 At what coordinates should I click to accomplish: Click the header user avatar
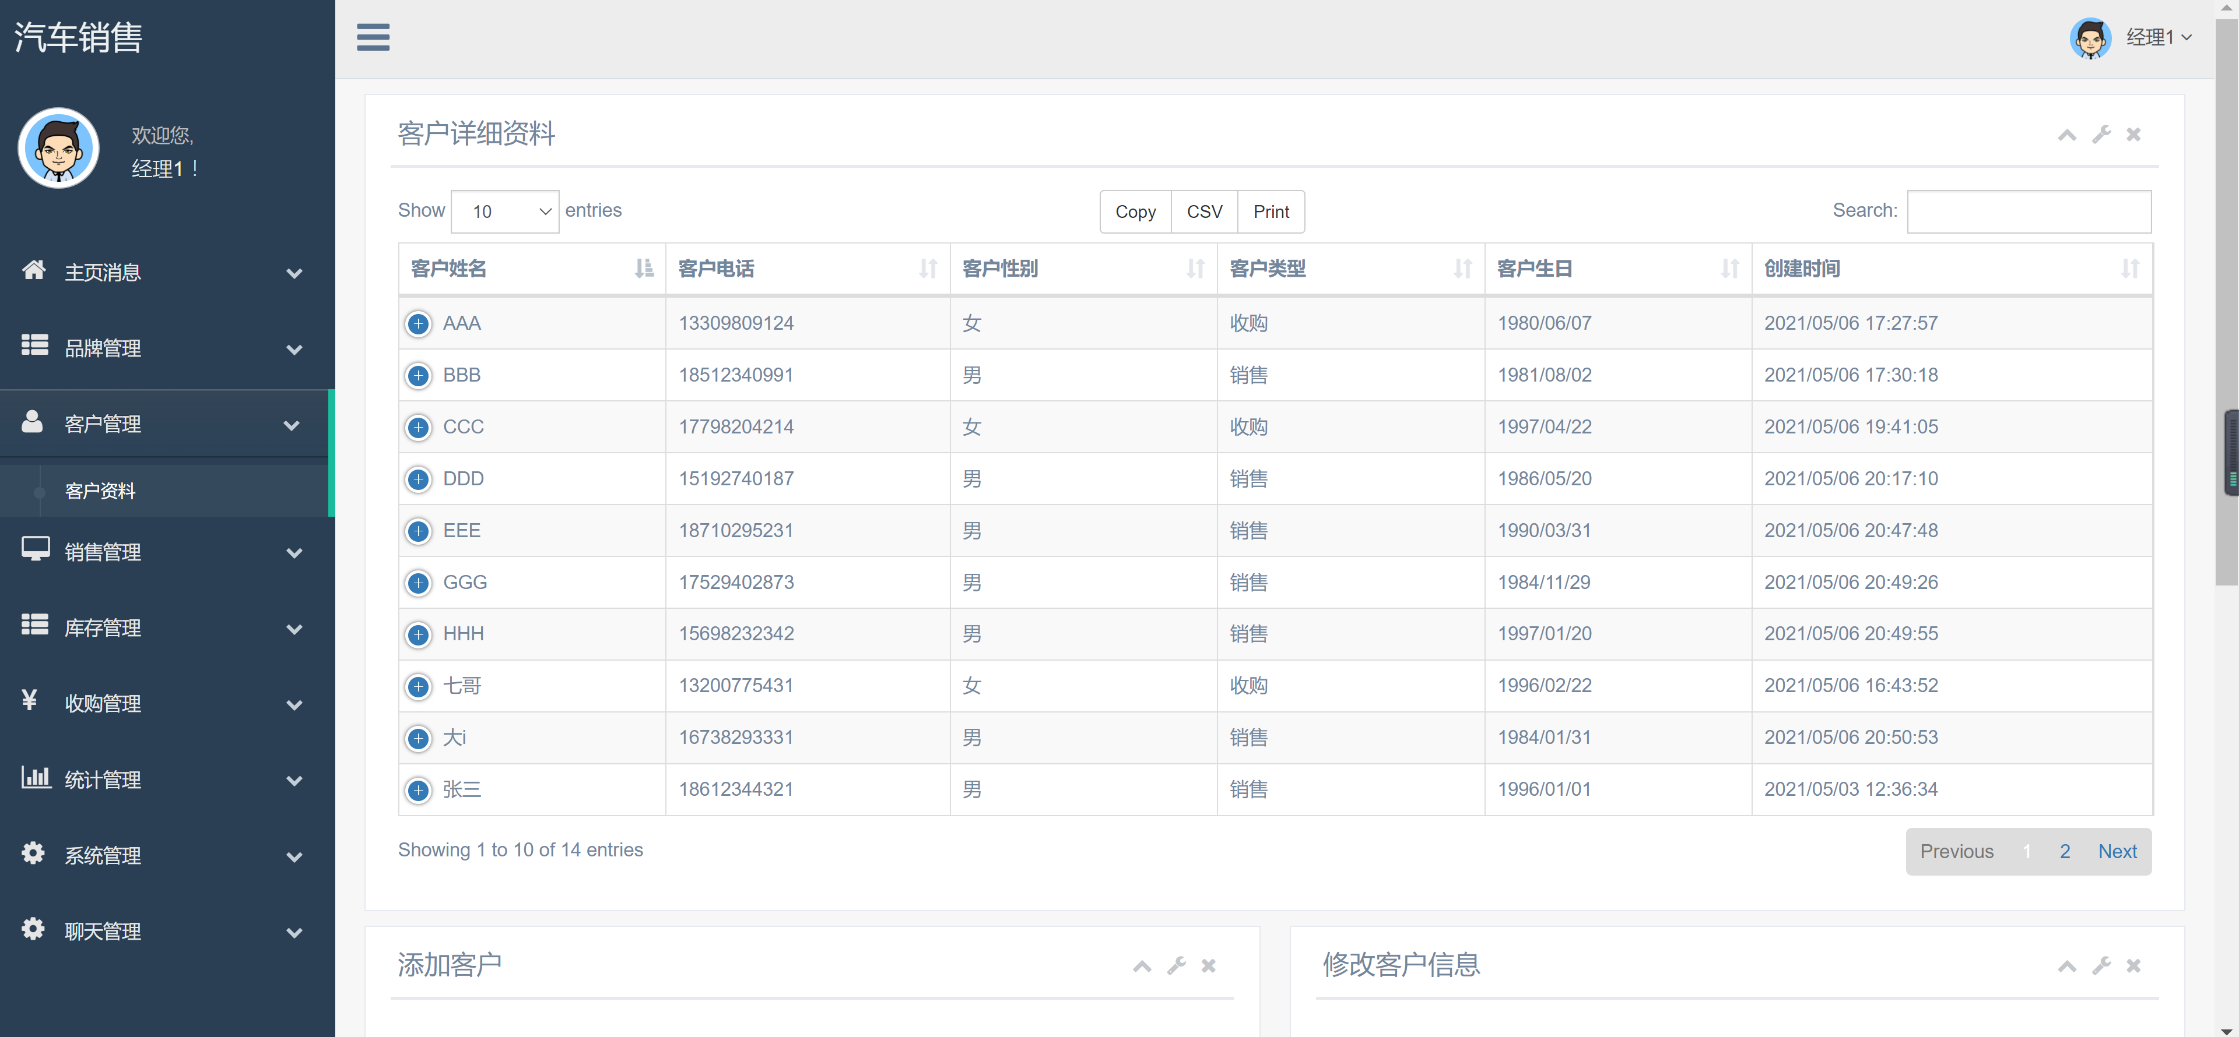coord(2090,38)
